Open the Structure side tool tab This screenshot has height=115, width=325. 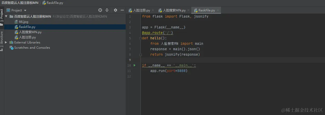2,41
